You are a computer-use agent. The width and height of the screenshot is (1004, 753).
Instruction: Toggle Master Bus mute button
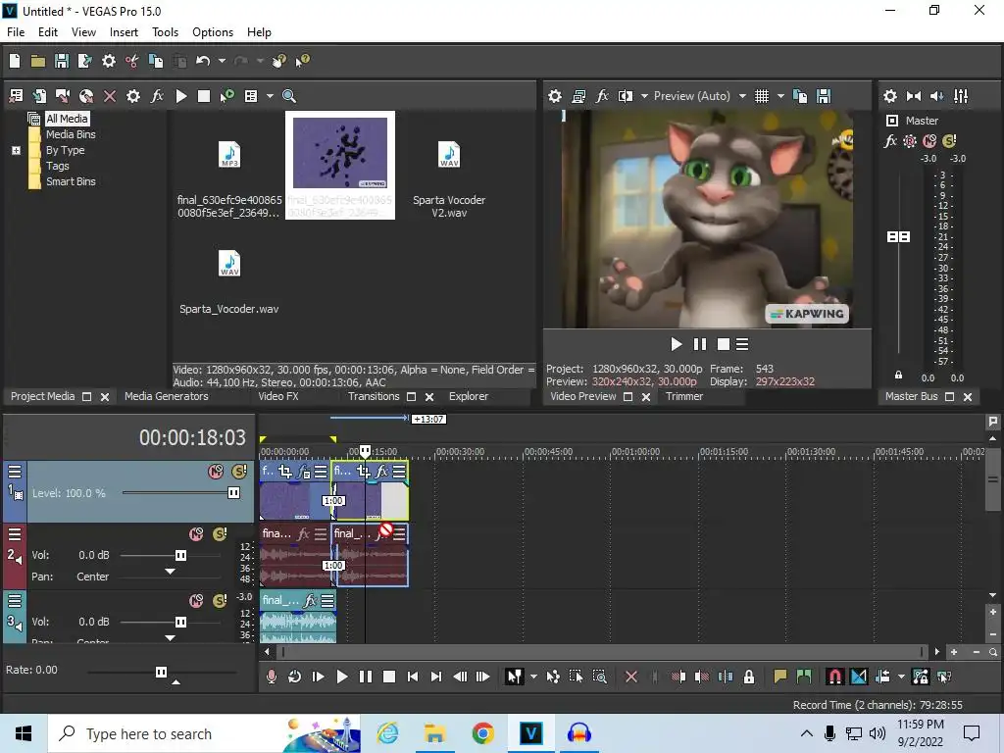tap(929, 141)
